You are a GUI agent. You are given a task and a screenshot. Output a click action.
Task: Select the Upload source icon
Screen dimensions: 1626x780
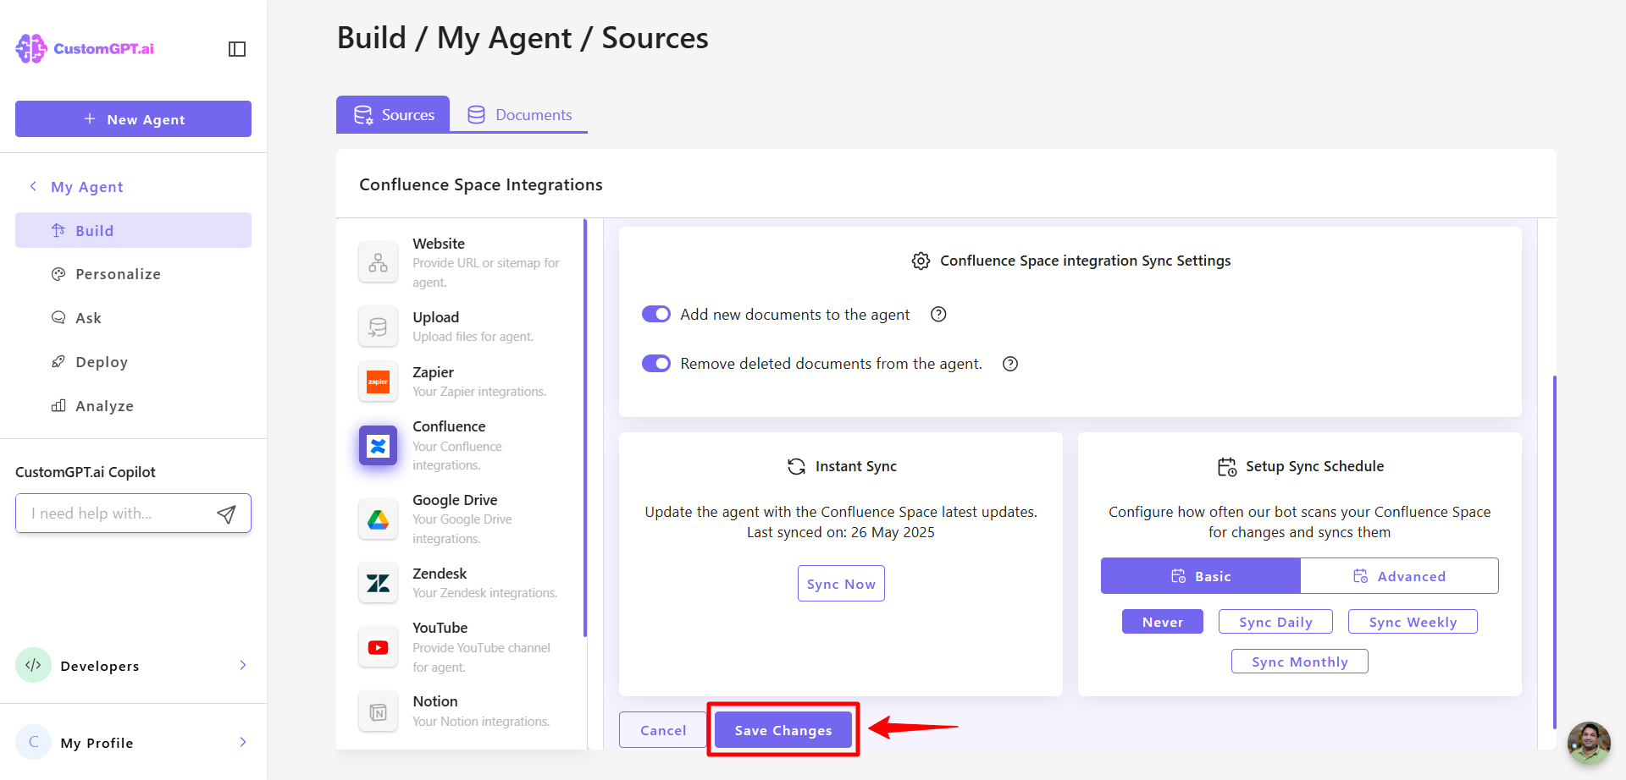pos(378,327)
